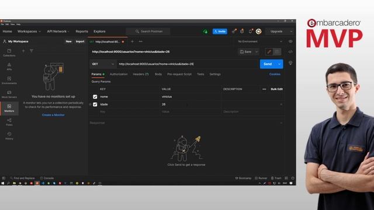This screenshot has width=374, height=210.
Task: Open the History sidebar section
Action: pos(9,136)
